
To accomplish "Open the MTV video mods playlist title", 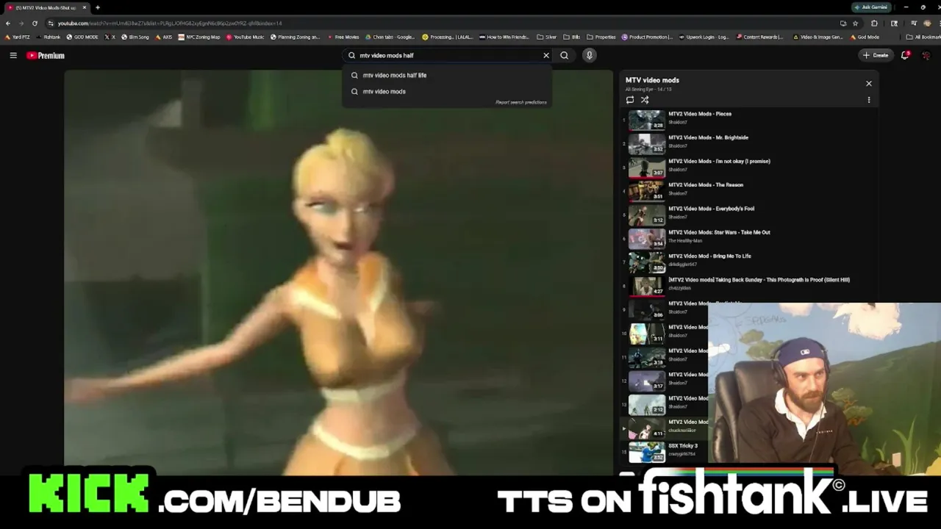I will (652, 80).
